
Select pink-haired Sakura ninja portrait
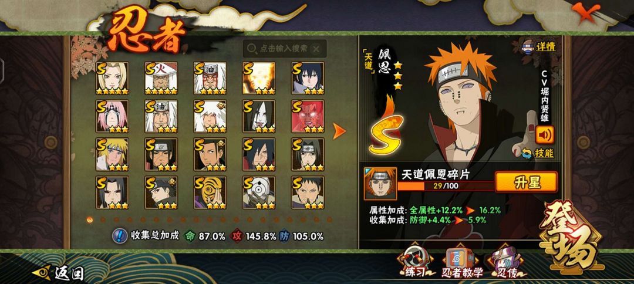pyautogui.click(x=112, y=116)
